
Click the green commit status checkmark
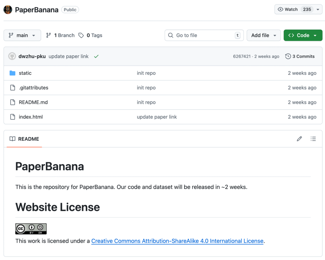pyautogui.click(x=96, y=57)
